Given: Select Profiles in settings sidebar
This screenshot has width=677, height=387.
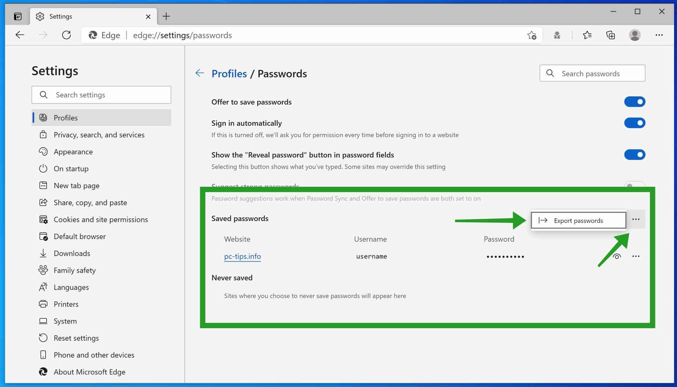Looking at the screenshot, I should [101, 118].
